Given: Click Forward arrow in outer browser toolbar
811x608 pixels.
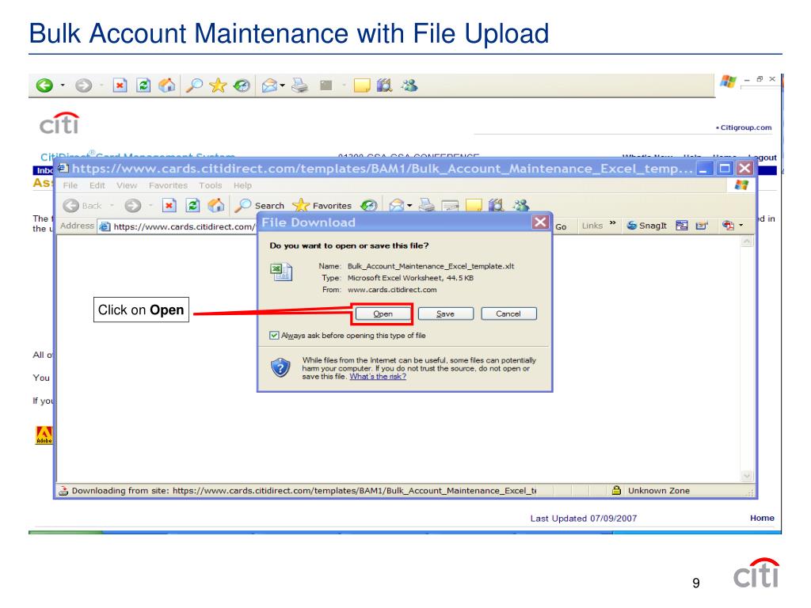Looking at the screenshot, I should [83, 85].
